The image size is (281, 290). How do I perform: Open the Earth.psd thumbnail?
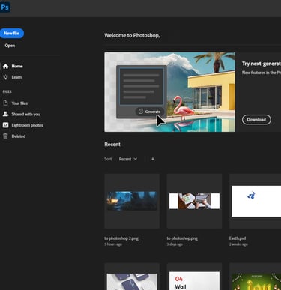point(256,201)
